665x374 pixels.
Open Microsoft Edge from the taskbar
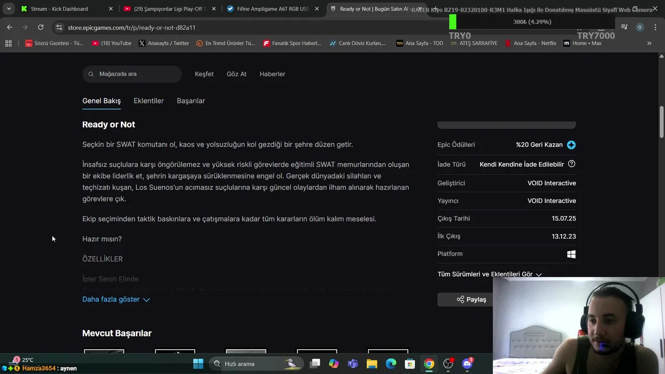(x=391, y=364)
